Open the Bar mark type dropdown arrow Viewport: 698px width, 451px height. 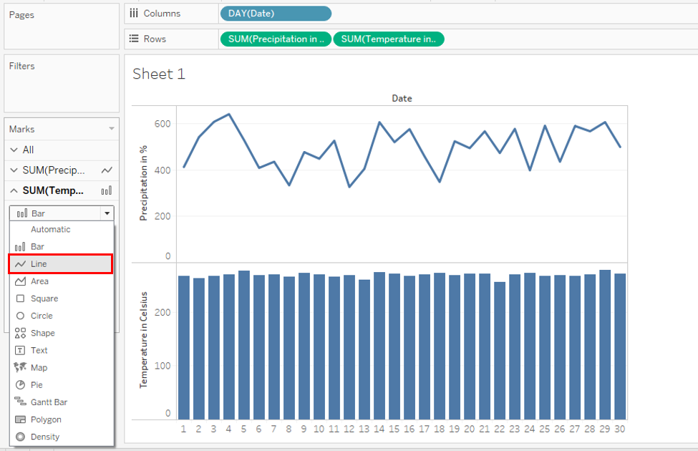pos(107,213)
